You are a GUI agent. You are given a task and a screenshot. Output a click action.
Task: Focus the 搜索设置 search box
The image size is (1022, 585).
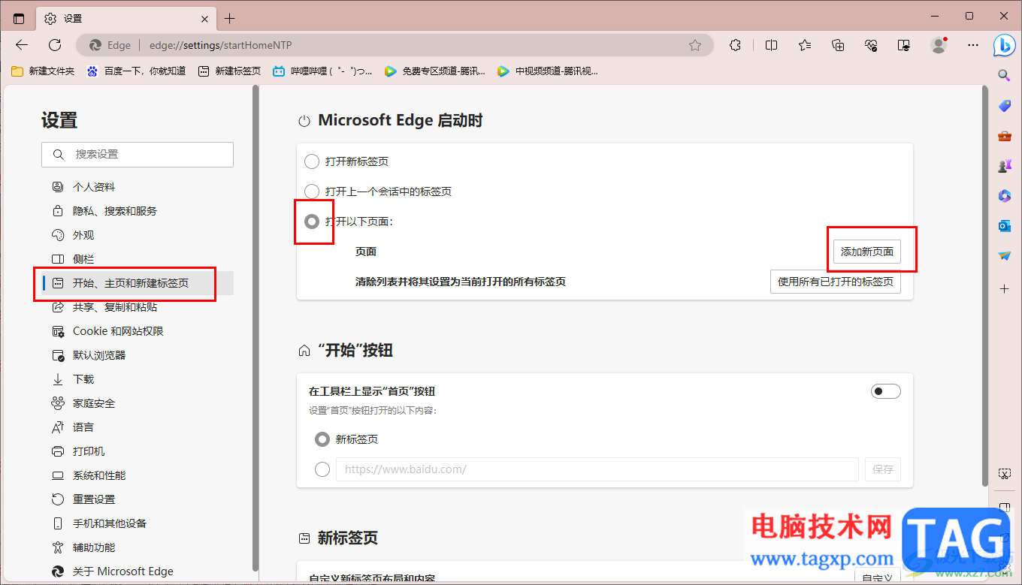(138, 154)
